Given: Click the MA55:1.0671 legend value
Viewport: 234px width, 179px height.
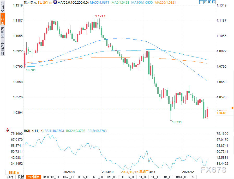Looking at the screenshot, I should 100,3.
